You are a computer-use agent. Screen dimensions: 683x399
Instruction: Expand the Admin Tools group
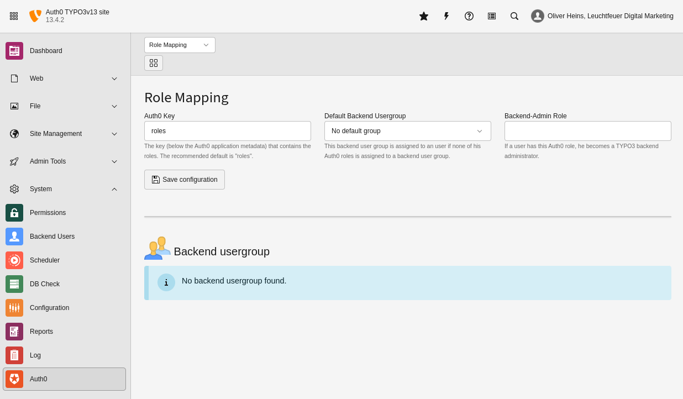coord(64,161)
